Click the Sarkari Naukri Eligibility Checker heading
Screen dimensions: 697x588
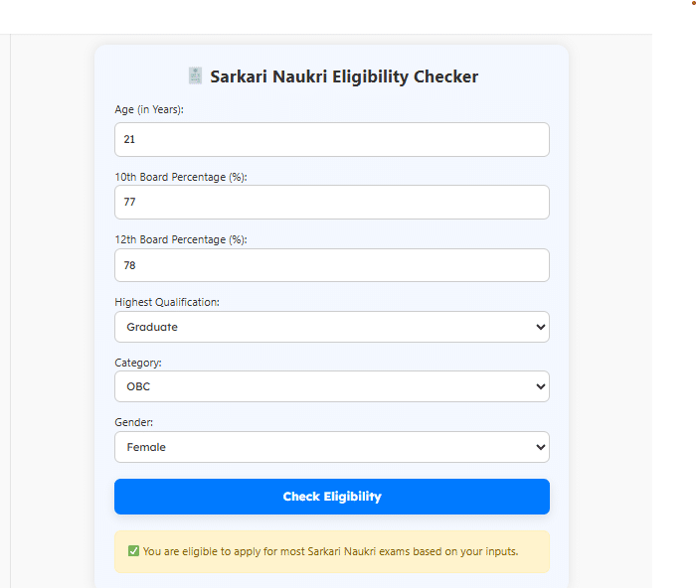(x=344, y=76)
